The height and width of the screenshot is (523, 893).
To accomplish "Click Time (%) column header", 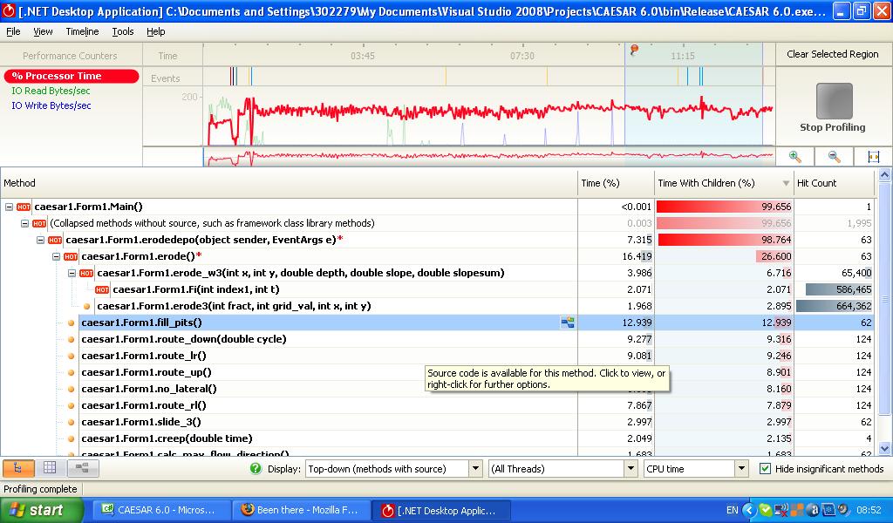I will 616,183.
